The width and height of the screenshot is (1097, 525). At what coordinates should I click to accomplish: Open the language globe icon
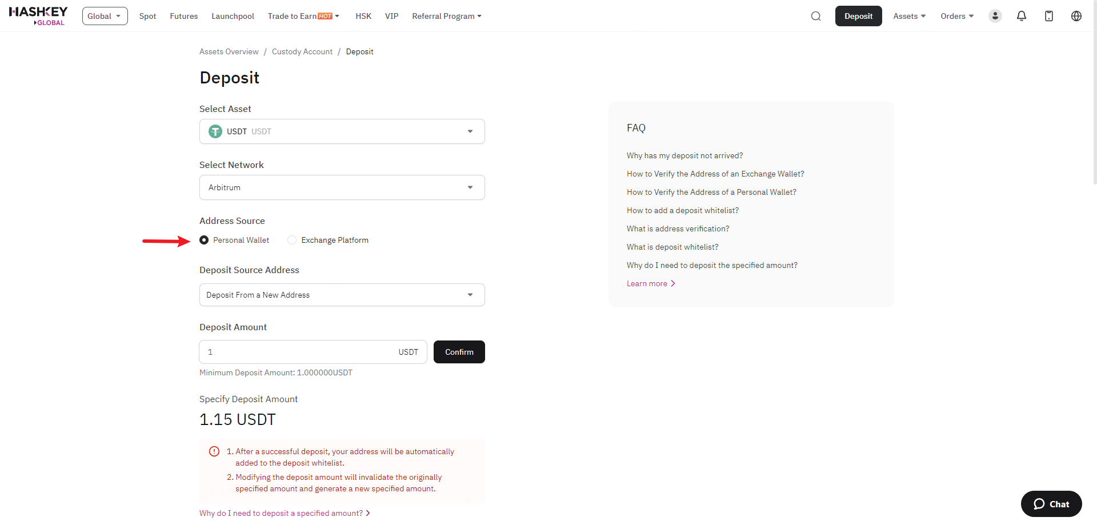click(x=1076, y=16)
